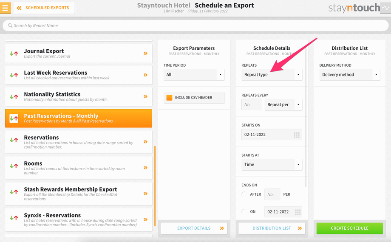Open the Starts On calendar icon
Screen dimensions: 391x242
pos(297,135)
